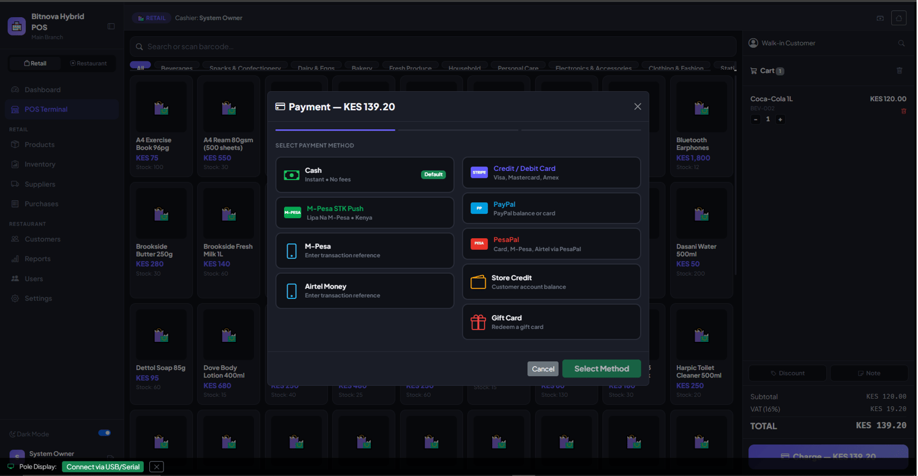Navigate to Suppliers
This screenshot has width=918, height=476.
pyautogui.click(x=61, y=184)
